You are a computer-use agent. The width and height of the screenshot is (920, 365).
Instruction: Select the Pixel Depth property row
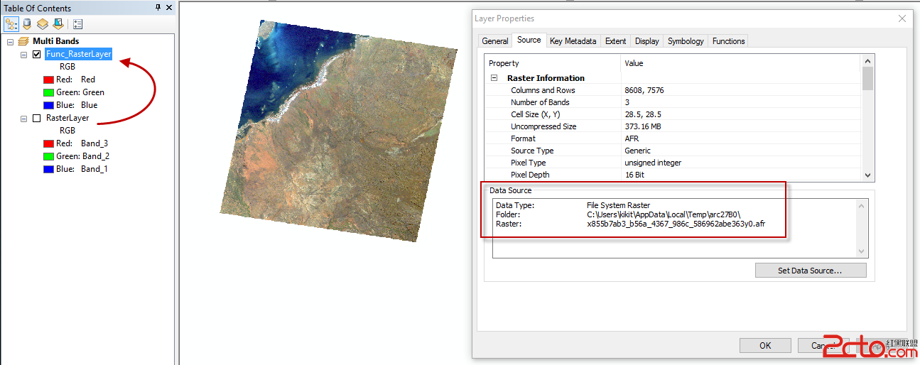coord(673,175)
